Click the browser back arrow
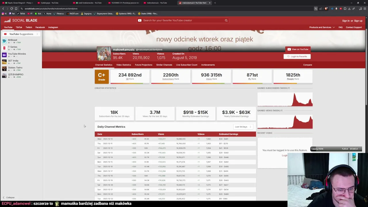The image size is (368, 207). [3, 9]
